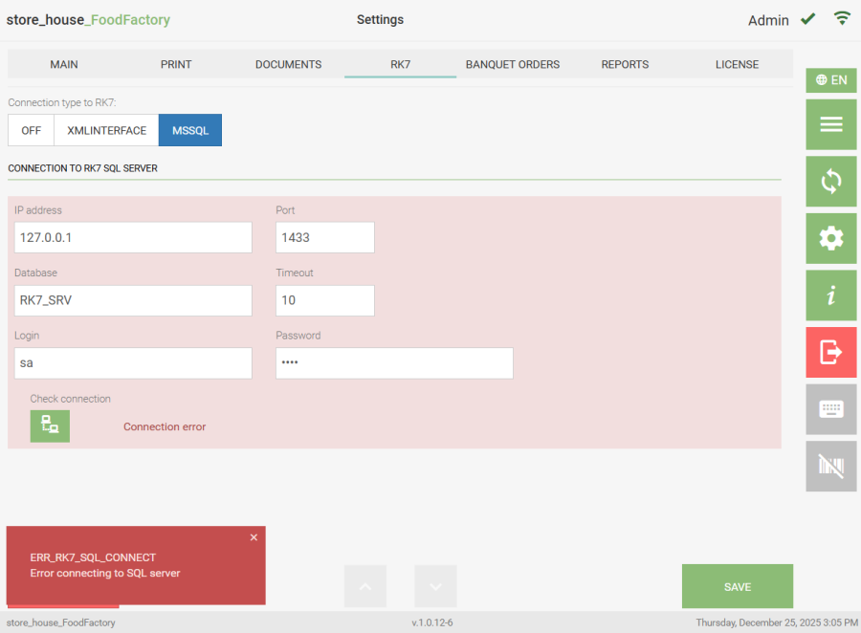This screenshot has height=633, width=861.
Task: Click the info "i" icon
Action: click(830, 295)
